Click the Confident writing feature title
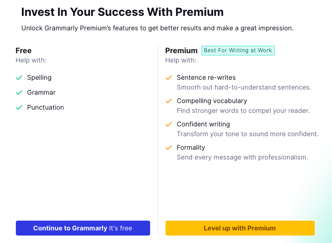The image size is (332, 243). click(203, 124)
